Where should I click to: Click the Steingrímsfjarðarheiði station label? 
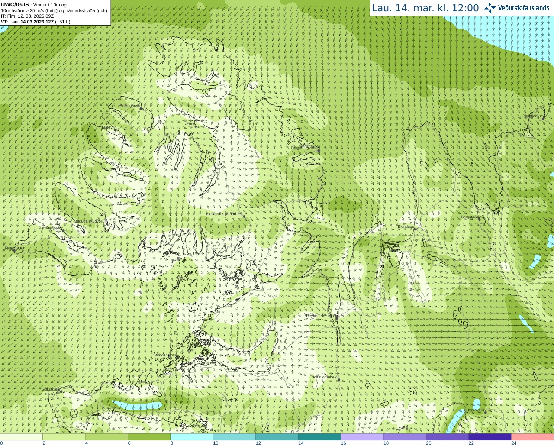[224, 214]
